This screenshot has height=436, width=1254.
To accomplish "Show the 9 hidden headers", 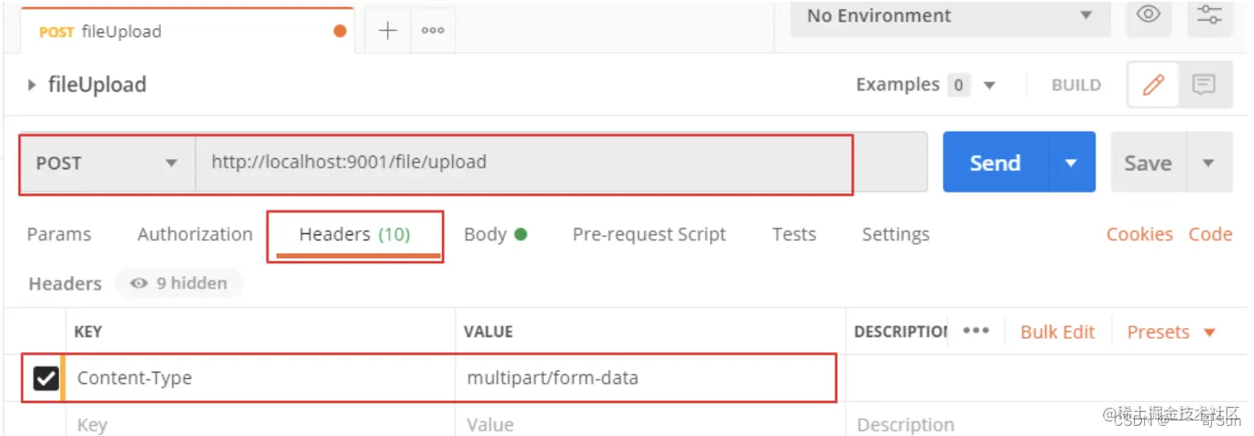I will coord(179,283).
